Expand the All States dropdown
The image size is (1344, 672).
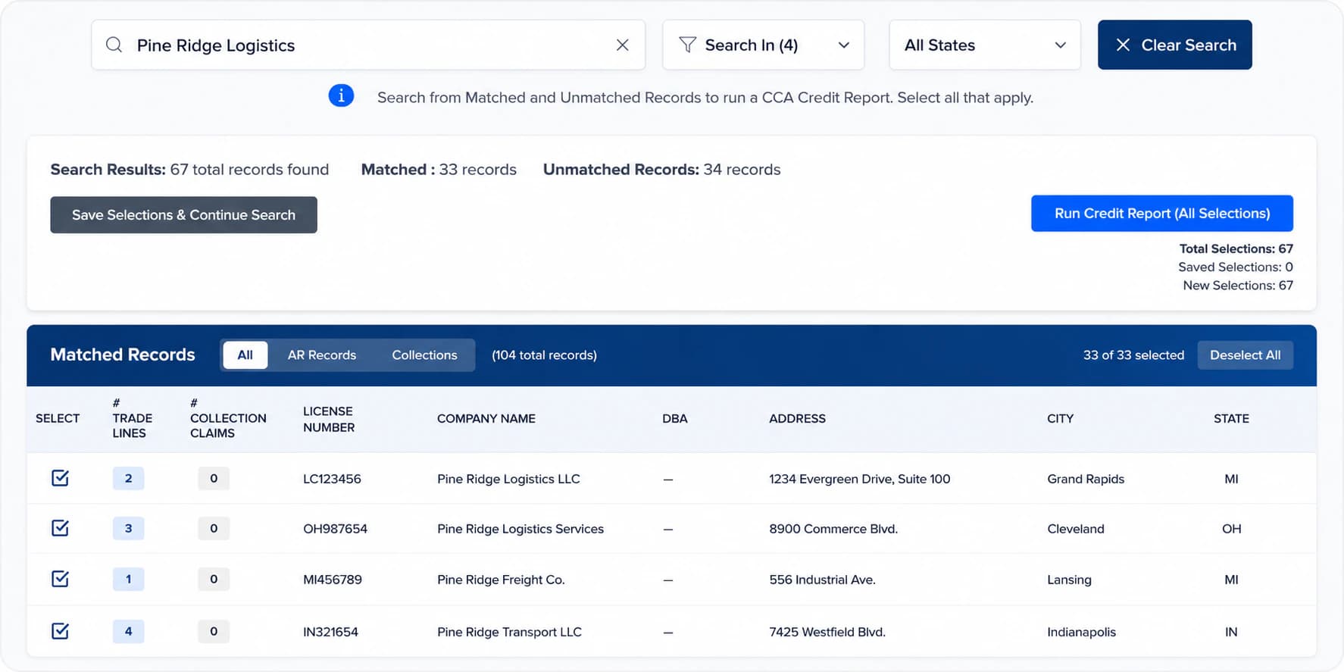(984, 45)
